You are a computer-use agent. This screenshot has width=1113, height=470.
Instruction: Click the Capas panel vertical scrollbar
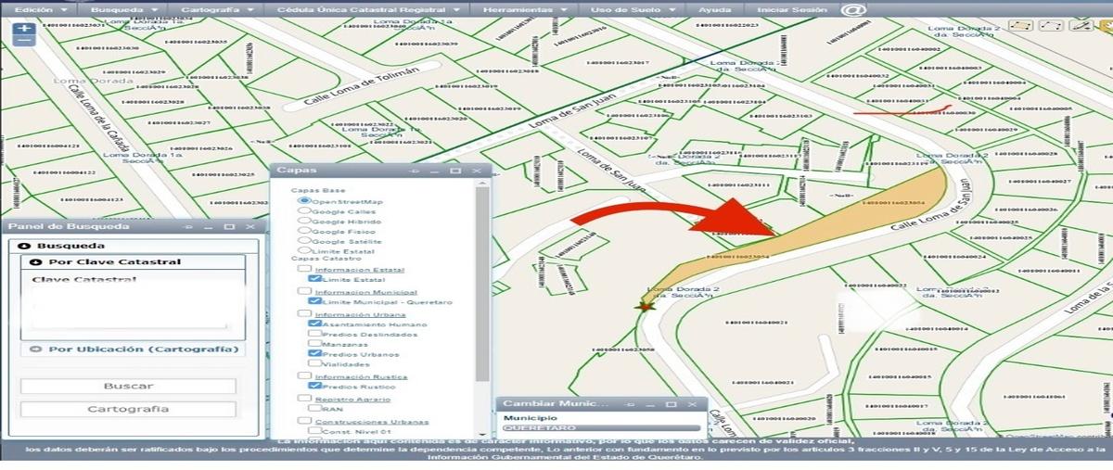click(x=481, y=278)
